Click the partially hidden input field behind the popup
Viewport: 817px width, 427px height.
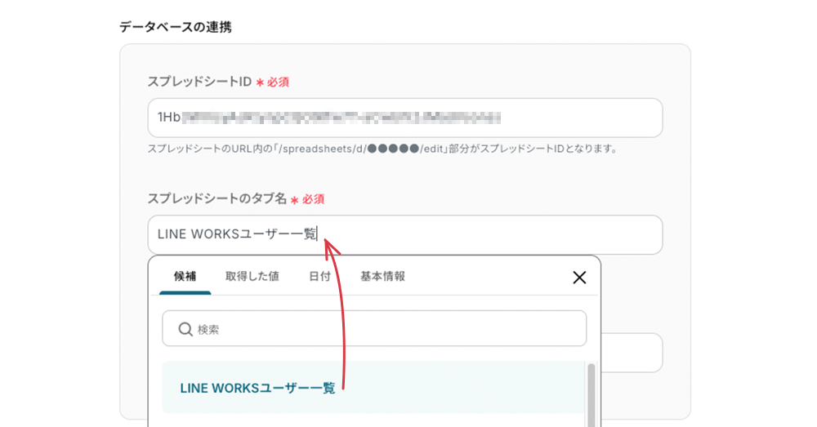(x=632, y=353)
